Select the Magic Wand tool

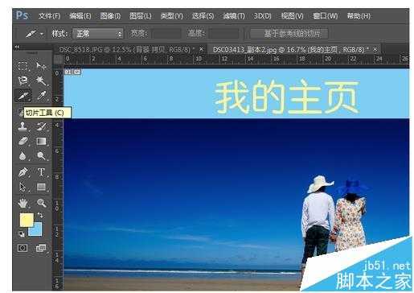[x=41, y=80]
